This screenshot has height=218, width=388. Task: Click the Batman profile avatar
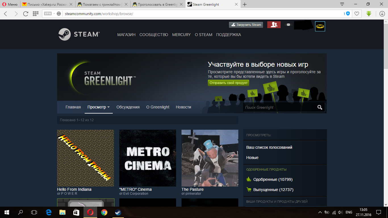pos(320,26)
